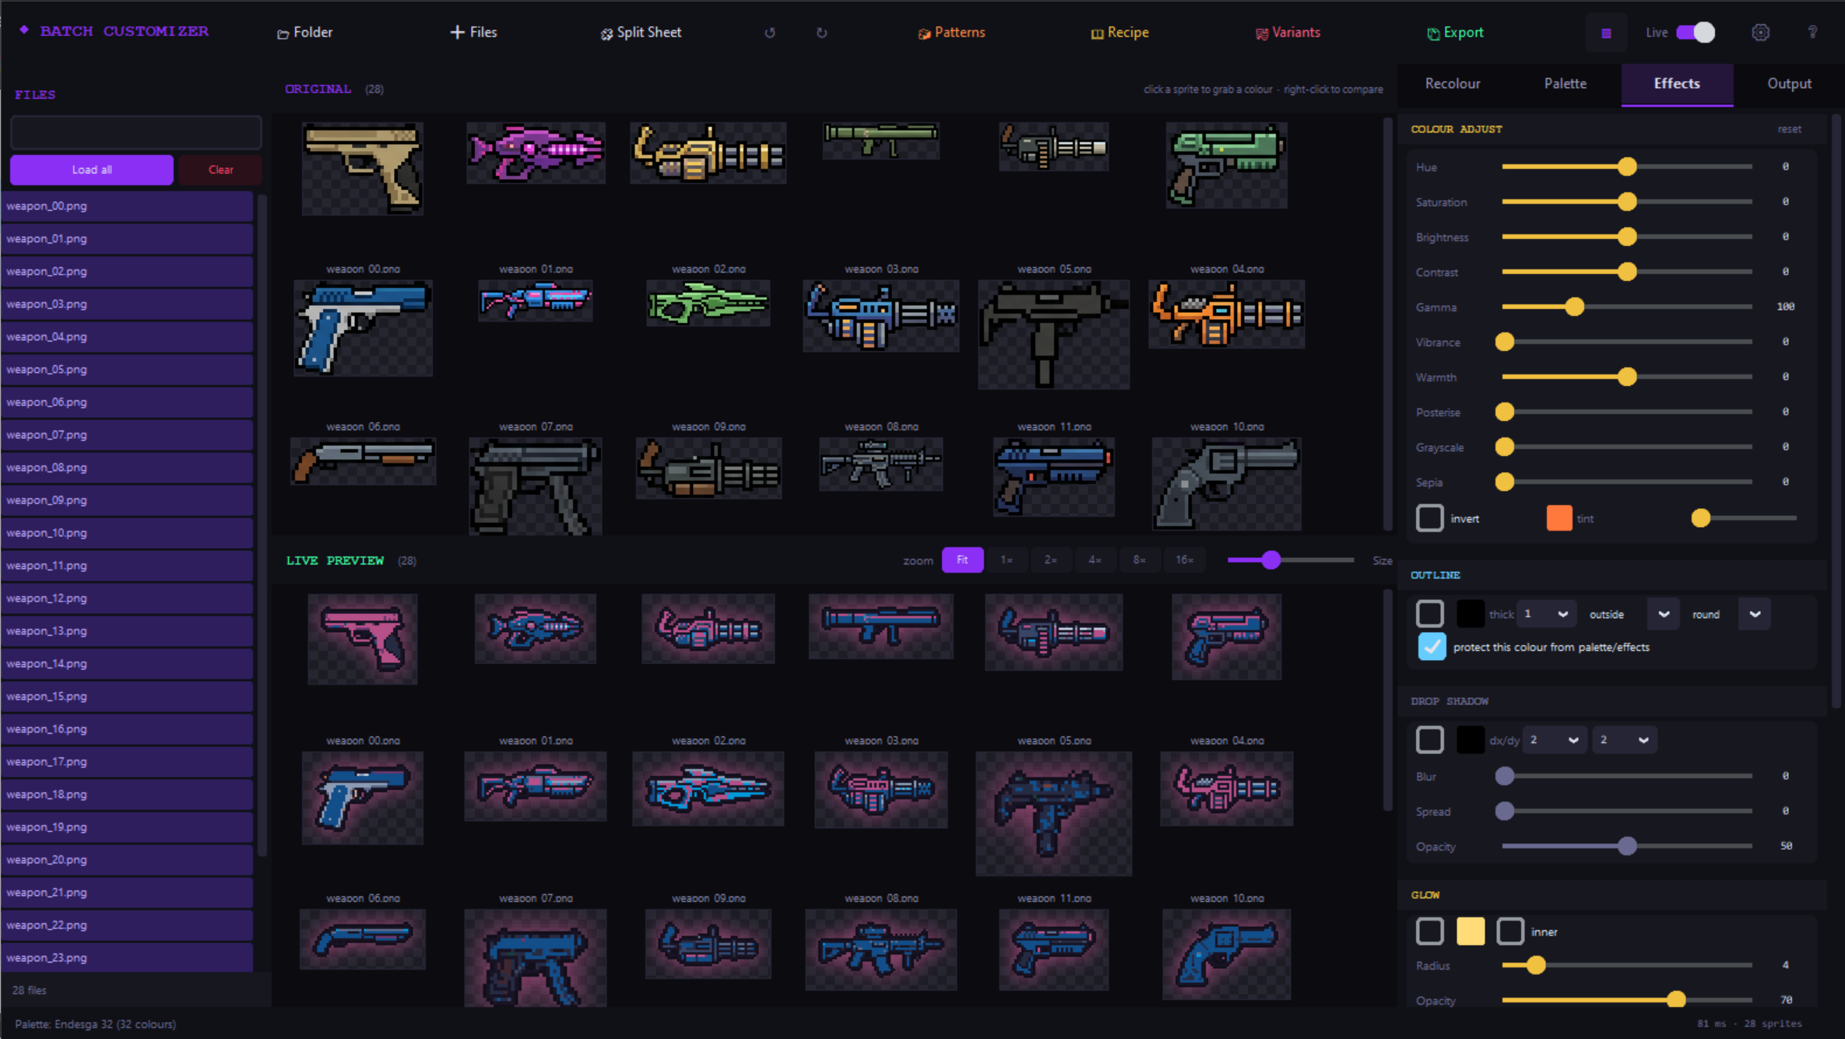Select weapon_20.png in the Files list
Screen dimensions: 1845x1039
point(127,860)
